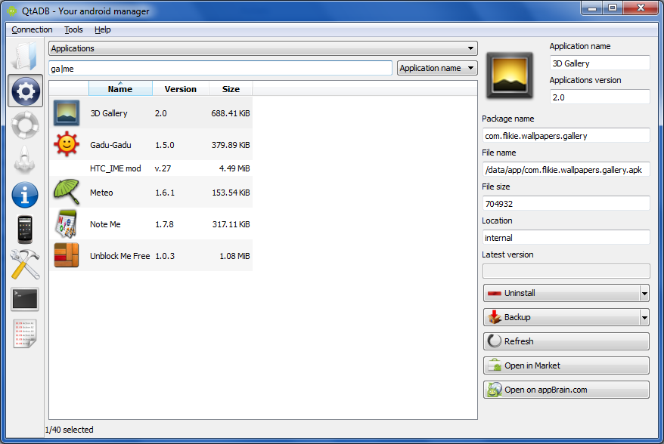664x444 pixels.
Task: Click version 1.5.0 of Gadu-Gadu
Action: click(165, 145)
